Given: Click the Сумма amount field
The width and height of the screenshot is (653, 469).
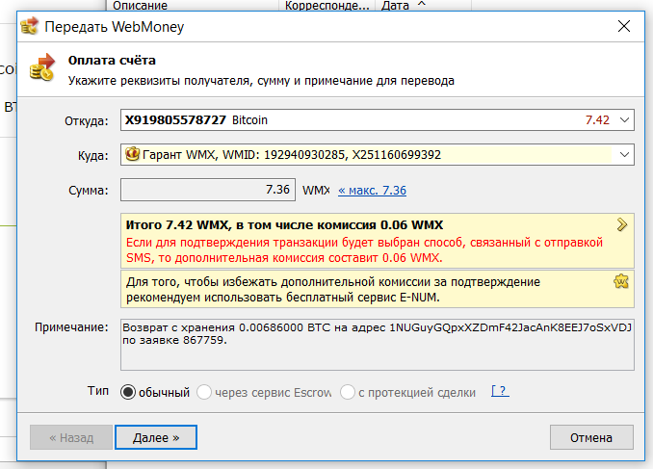Looking at the screenshot, I should pos(209,190).
